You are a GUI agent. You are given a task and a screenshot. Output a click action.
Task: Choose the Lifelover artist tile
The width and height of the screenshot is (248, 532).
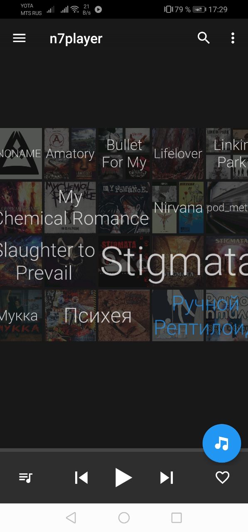178,153
